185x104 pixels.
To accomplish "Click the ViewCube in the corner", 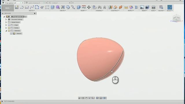I will click(x=176, y=18).
